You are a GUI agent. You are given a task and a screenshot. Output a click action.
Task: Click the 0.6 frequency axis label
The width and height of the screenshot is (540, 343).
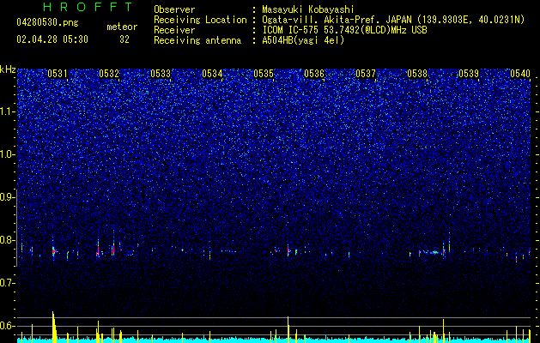(x=8, y=326)
